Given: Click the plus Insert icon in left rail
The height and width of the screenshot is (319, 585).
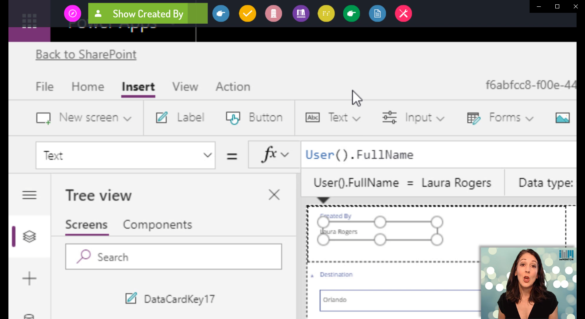Looking at the screenshot, I should [29, 279].
